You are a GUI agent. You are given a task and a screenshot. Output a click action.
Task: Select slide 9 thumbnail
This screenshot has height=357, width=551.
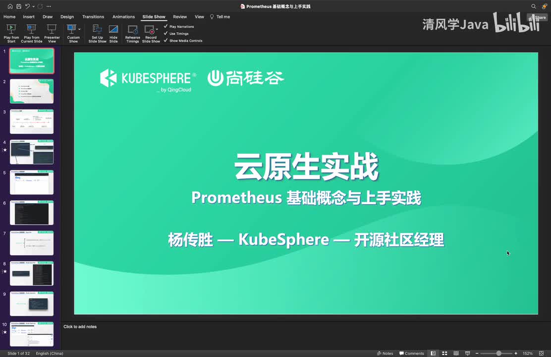pos(32,303)
